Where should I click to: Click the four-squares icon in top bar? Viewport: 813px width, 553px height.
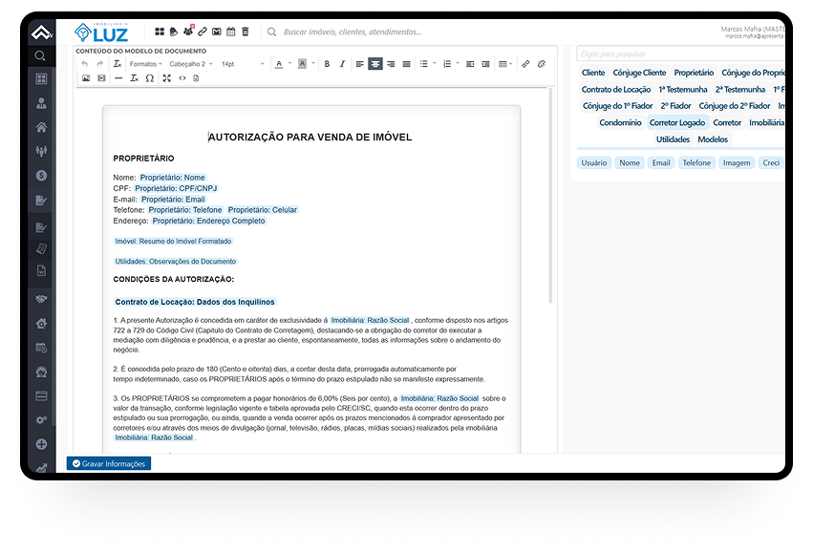160,32
